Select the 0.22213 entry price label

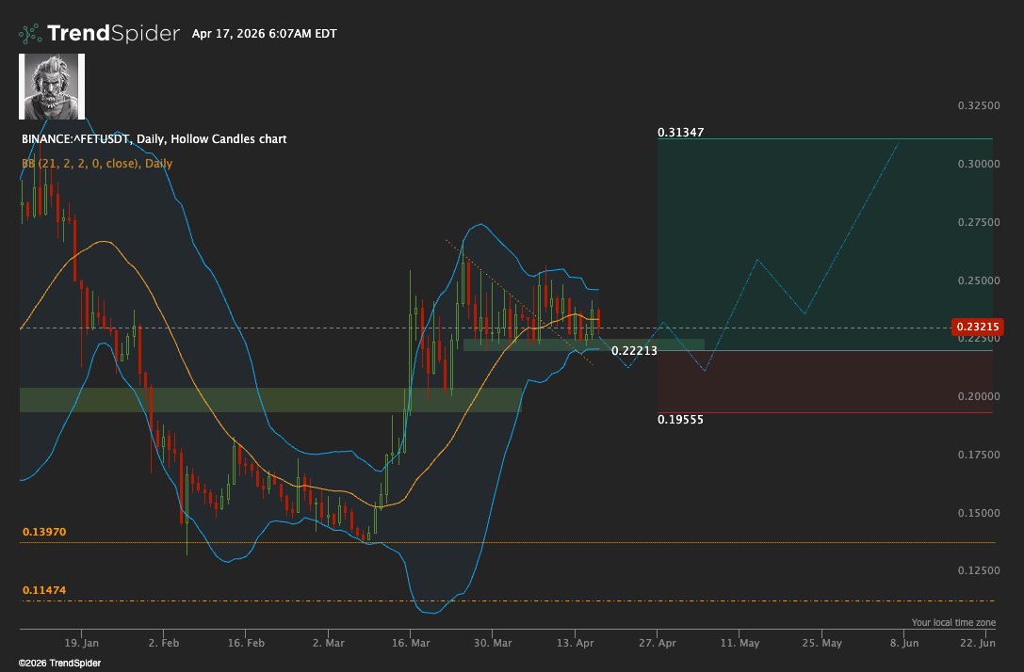click(x=634, y=350)
